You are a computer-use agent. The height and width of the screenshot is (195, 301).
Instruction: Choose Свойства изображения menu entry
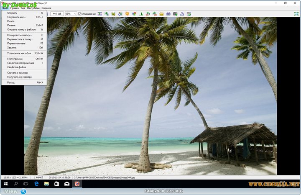coord(24,63)
